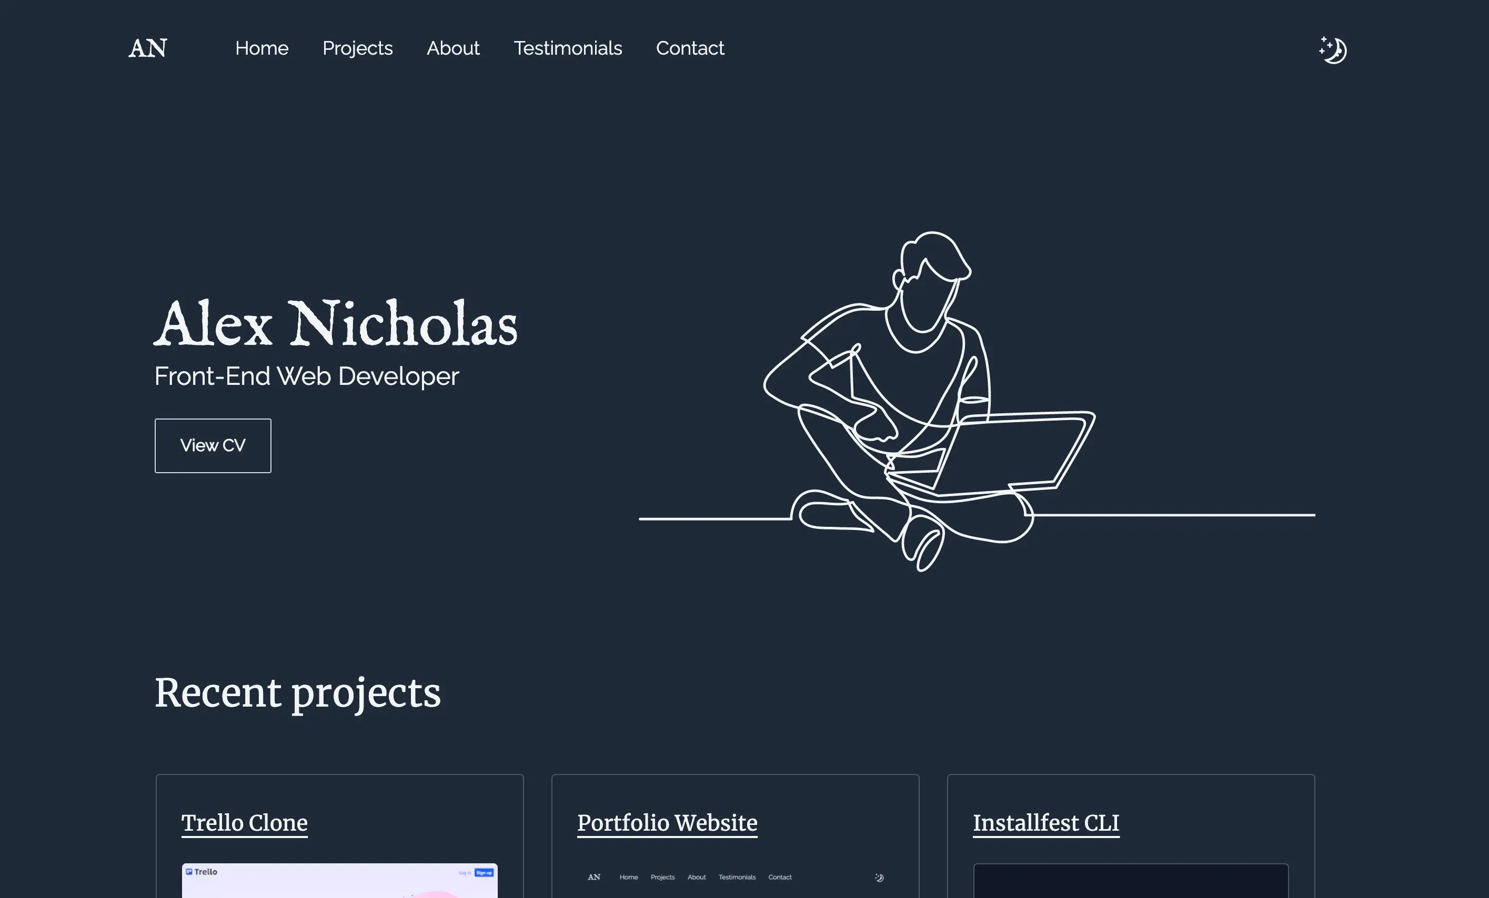Image resolution: width=1489 pixels, height=898 pixels.
Task: Navigate to the Home menu item
Action: click(x=261, y=48)
